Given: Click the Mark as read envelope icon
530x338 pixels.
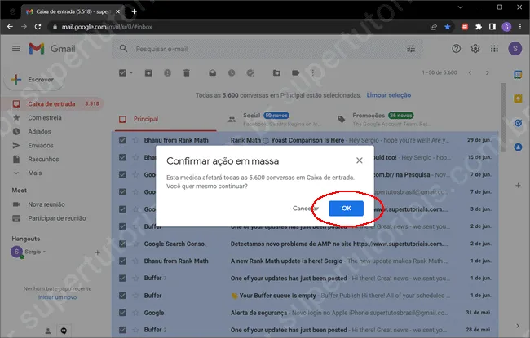Looking at the screenshot, I should pos(212,72).
